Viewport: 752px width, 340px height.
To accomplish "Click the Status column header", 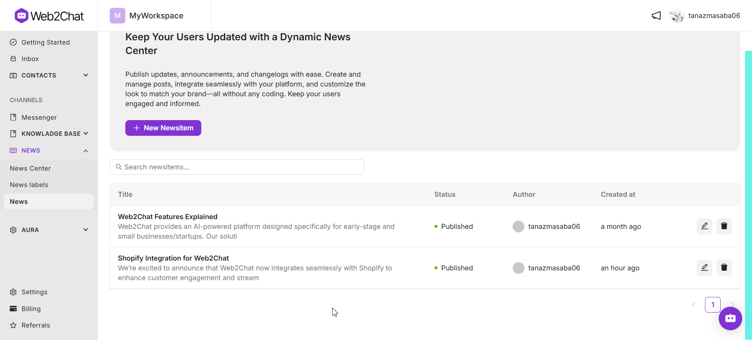I will click(445, 194).
